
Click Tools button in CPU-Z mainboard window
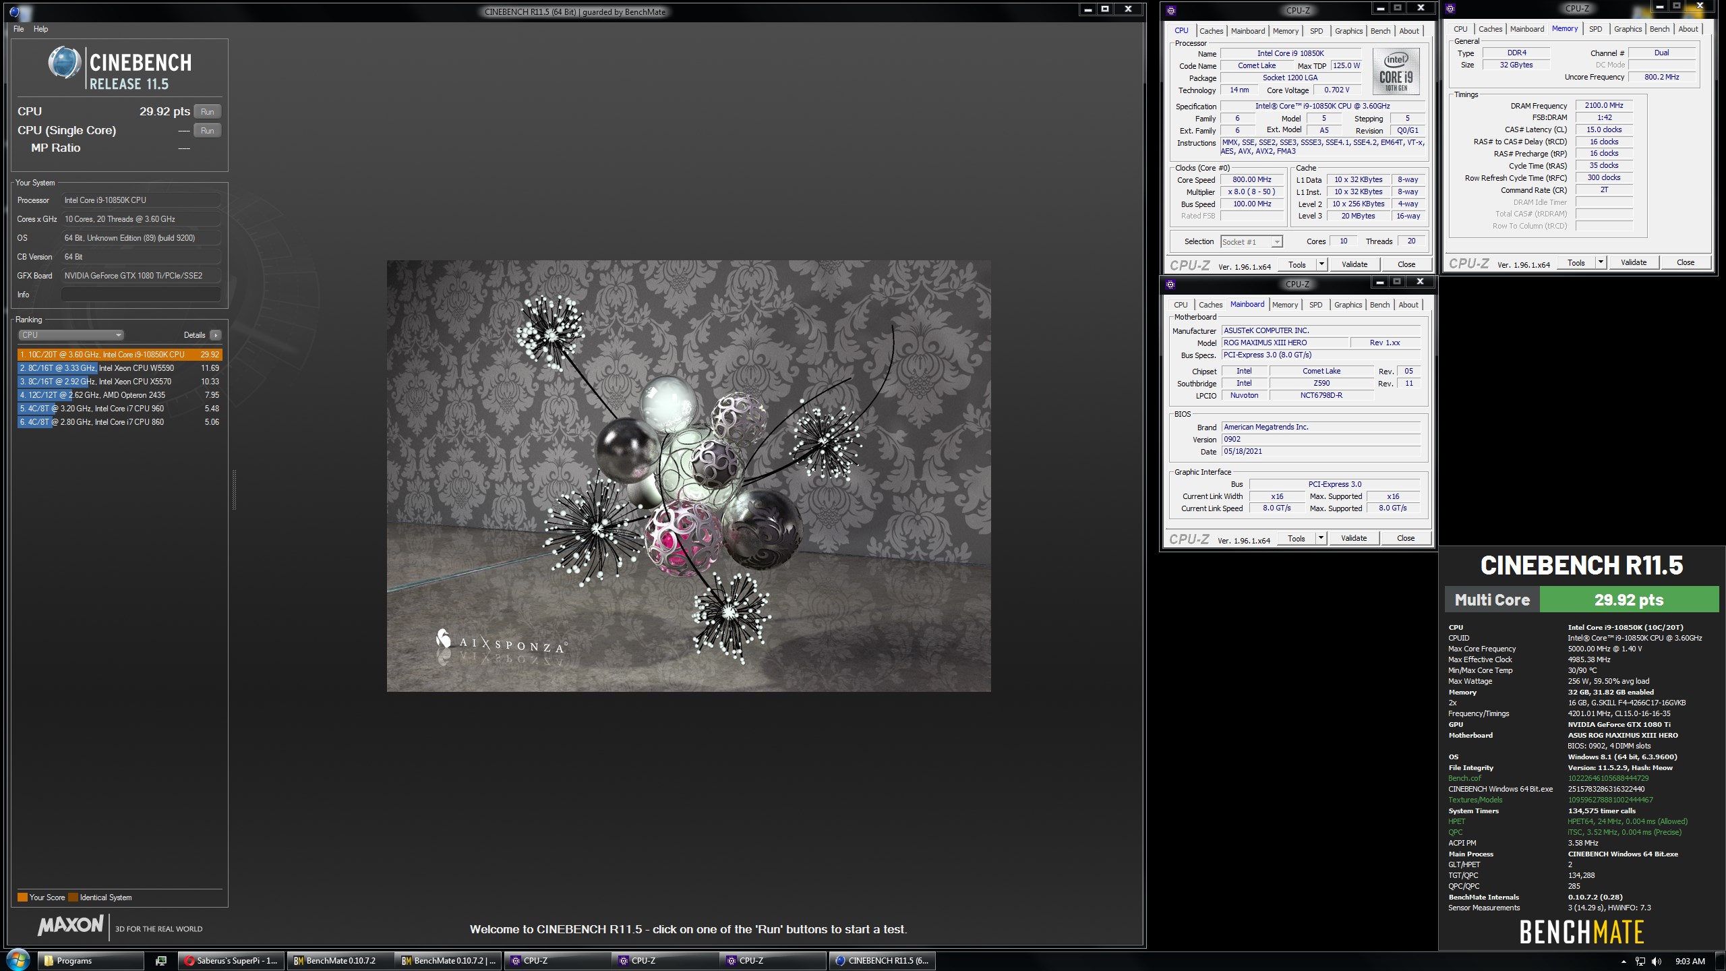tap(1296, 538)
